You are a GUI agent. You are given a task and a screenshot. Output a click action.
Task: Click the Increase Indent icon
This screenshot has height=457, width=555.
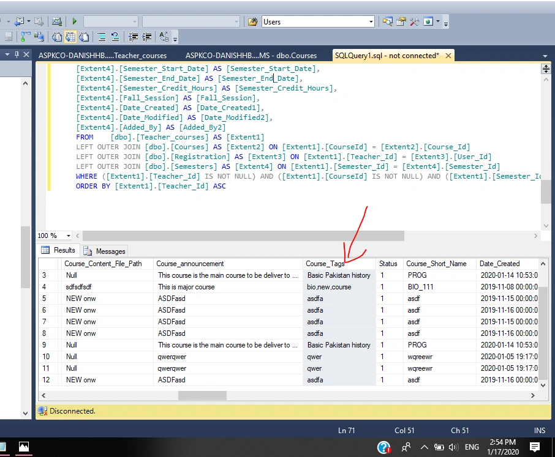click(146, 37)
